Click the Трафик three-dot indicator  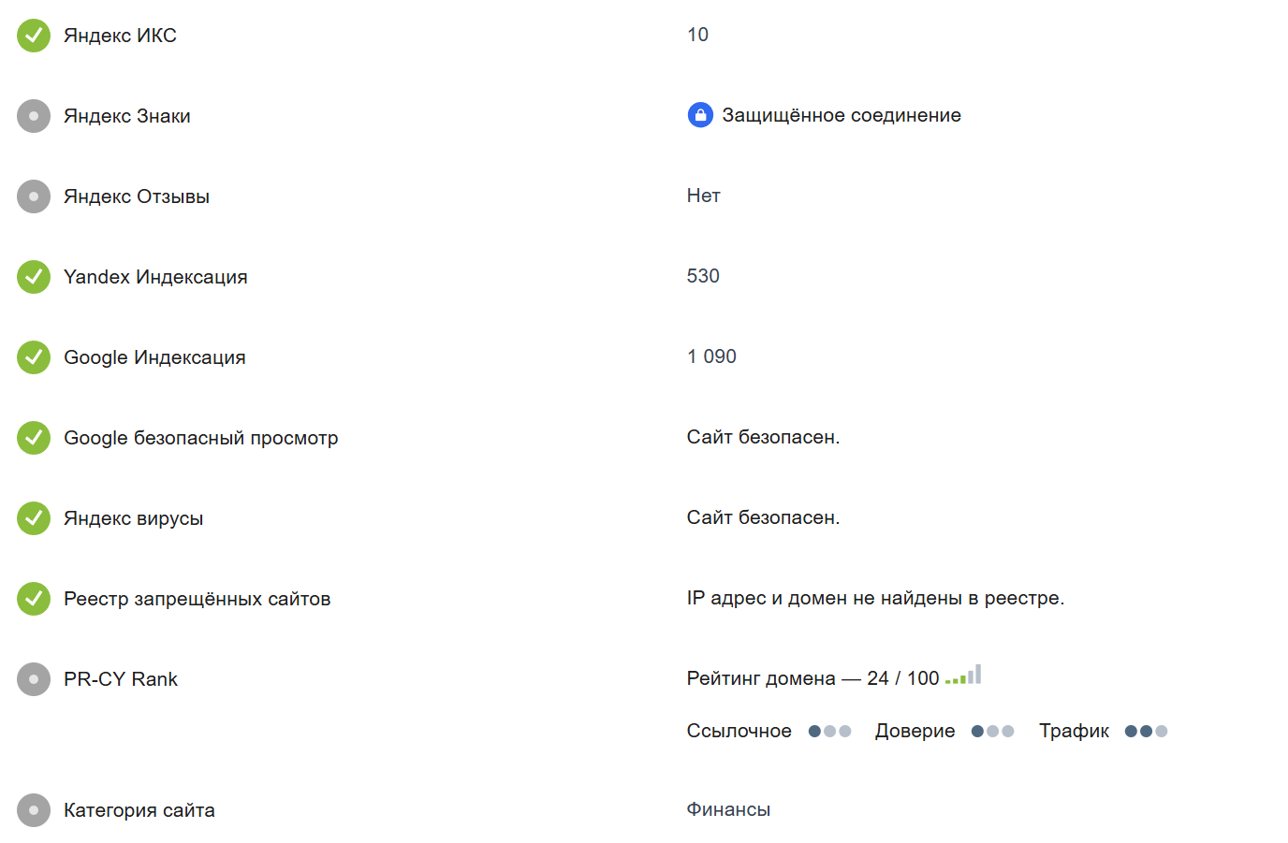click(x=1146, y=732)
